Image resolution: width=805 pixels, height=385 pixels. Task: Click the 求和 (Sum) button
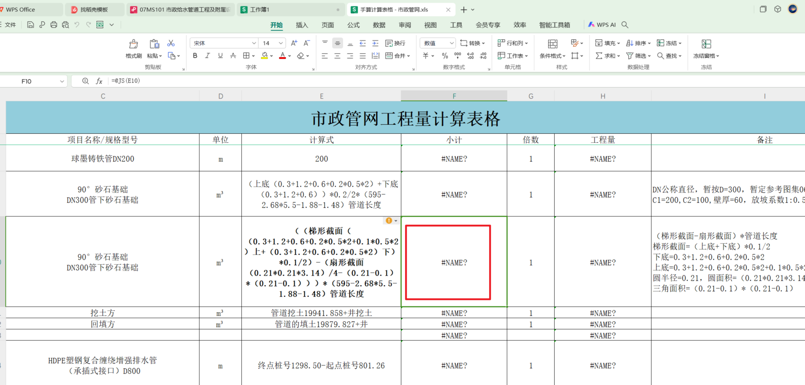[607, 56]
